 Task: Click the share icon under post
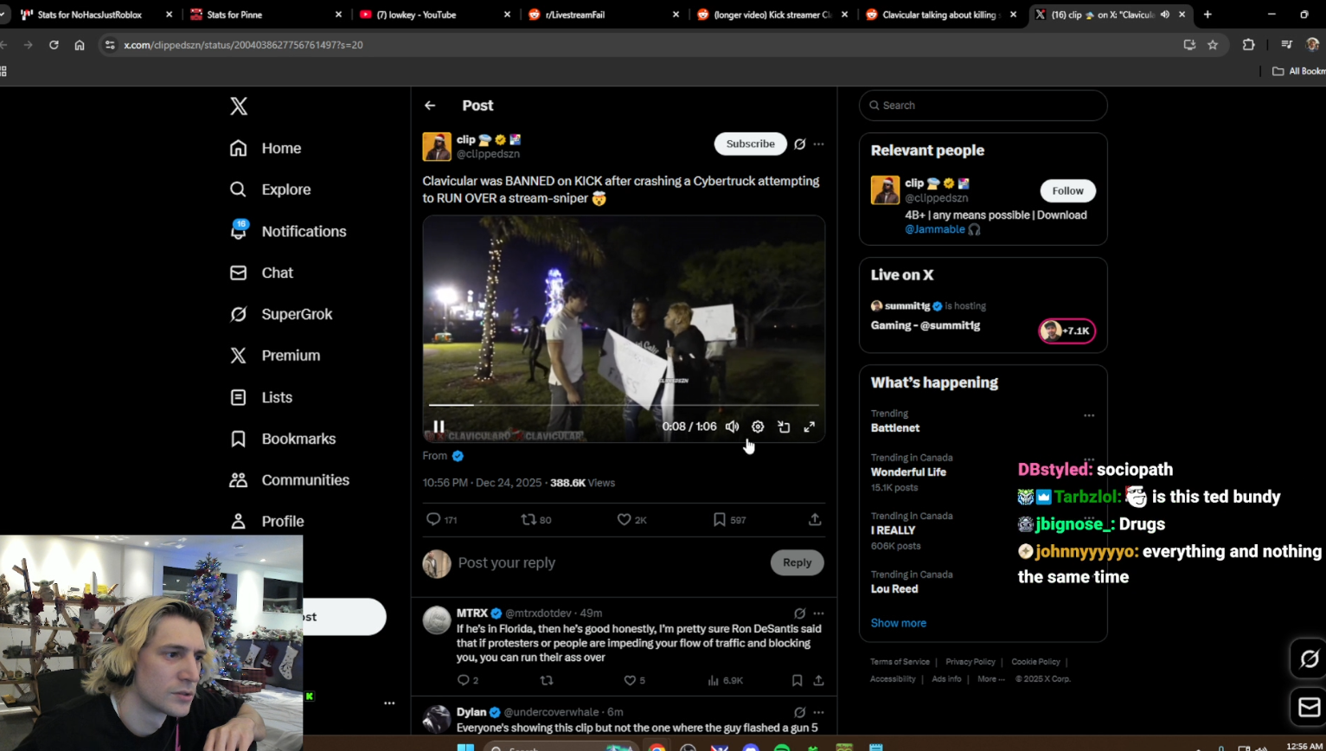[x=815, y=519]
